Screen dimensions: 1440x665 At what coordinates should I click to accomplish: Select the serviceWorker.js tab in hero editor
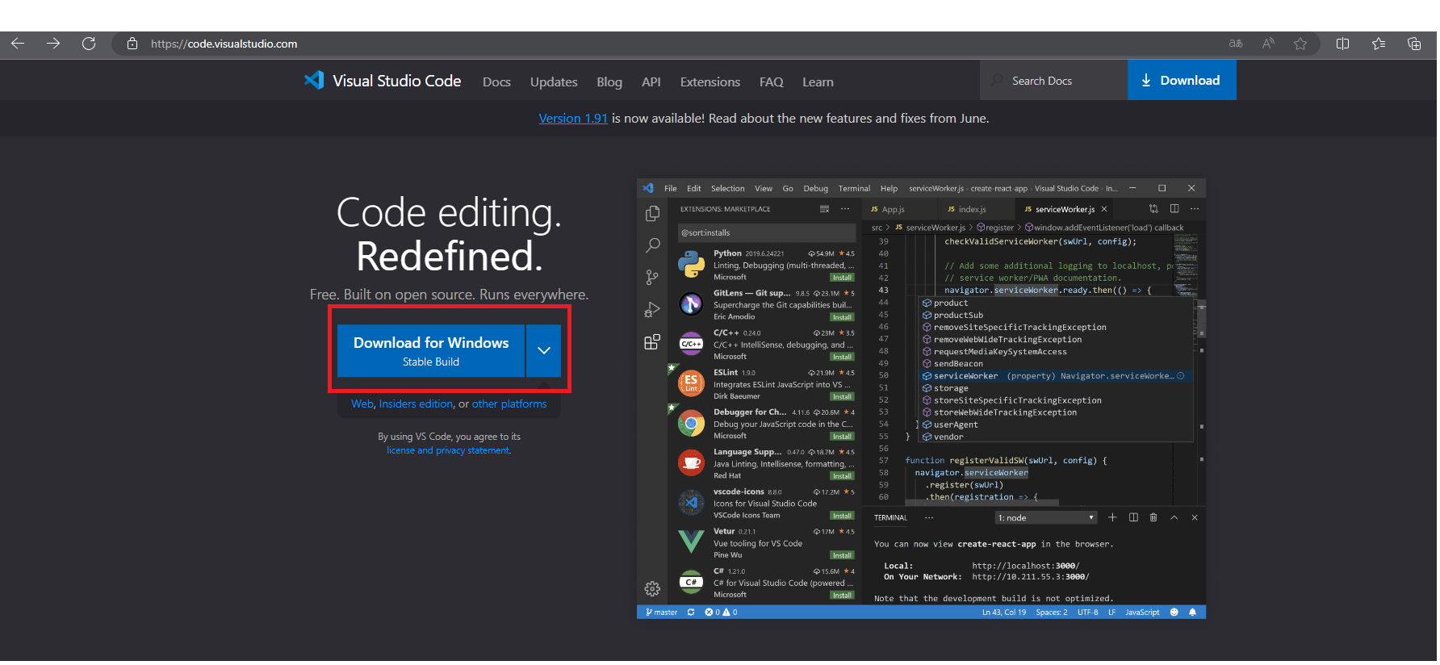(x=1065, y=209)
